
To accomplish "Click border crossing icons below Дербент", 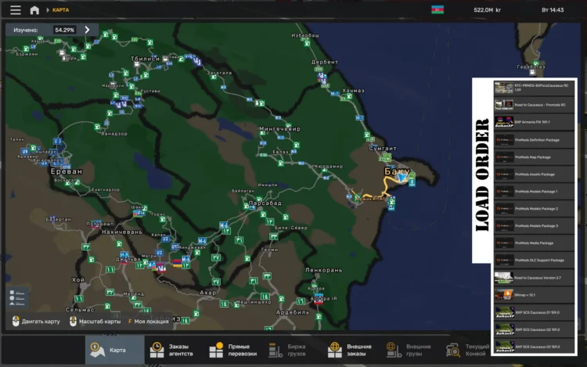I will [322, 78].
